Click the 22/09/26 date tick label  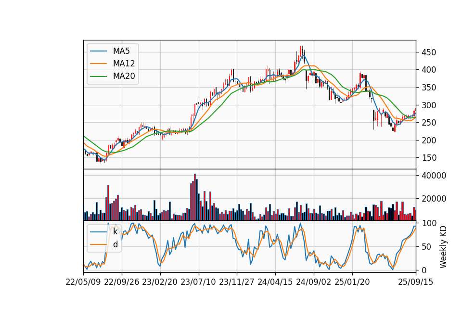(122, 282)
